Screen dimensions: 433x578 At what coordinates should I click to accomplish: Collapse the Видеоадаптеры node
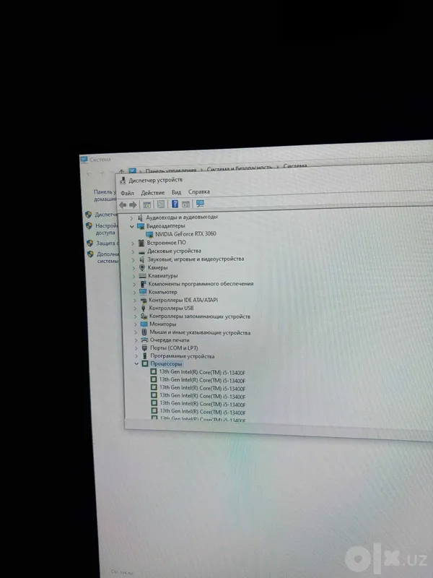click(132, 226)
